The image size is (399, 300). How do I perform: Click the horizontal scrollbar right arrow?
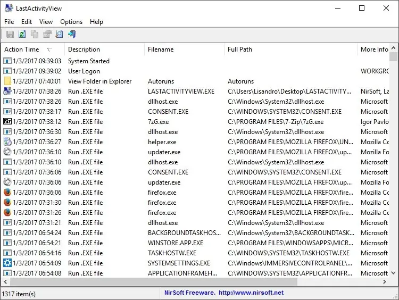pos(385,282)
